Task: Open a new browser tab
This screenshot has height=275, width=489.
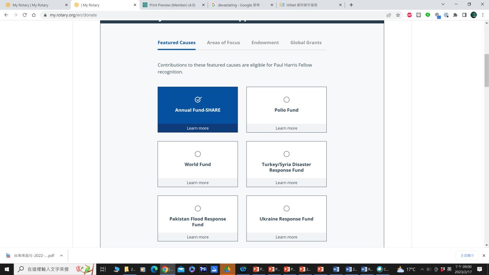Action: 351,5
